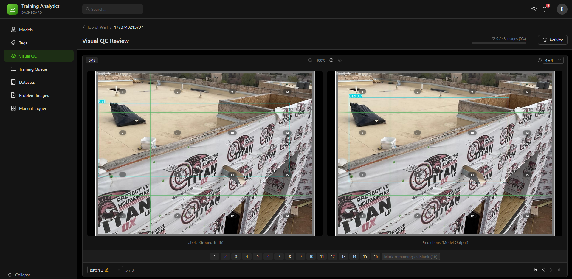
Task: Open the Models page
Action: click(x=38, y=30)
